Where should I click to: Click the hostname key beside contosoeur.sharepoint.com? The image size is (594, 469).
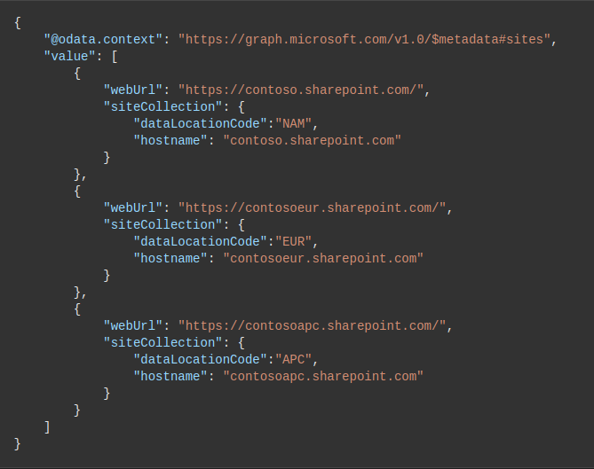170,259
